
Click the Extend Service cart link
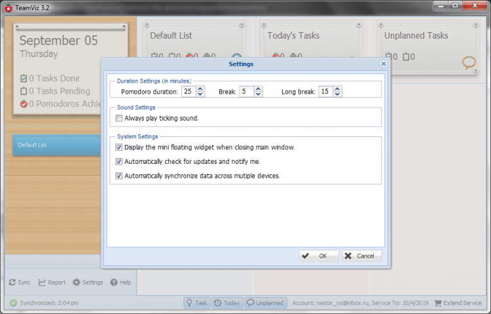pos(458,303)
